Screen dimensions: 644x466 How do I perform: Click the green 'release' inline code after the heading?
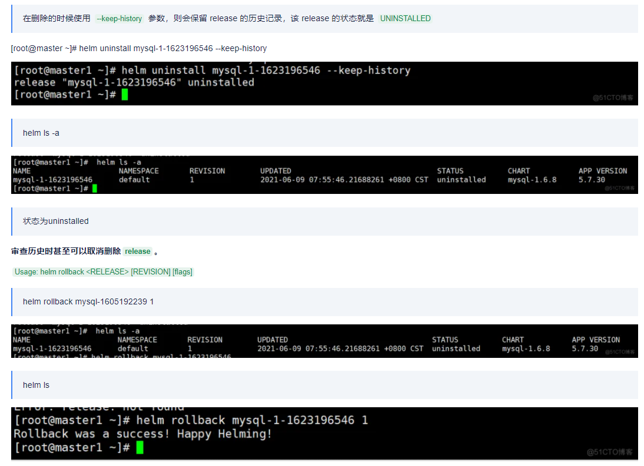point(138,252)
